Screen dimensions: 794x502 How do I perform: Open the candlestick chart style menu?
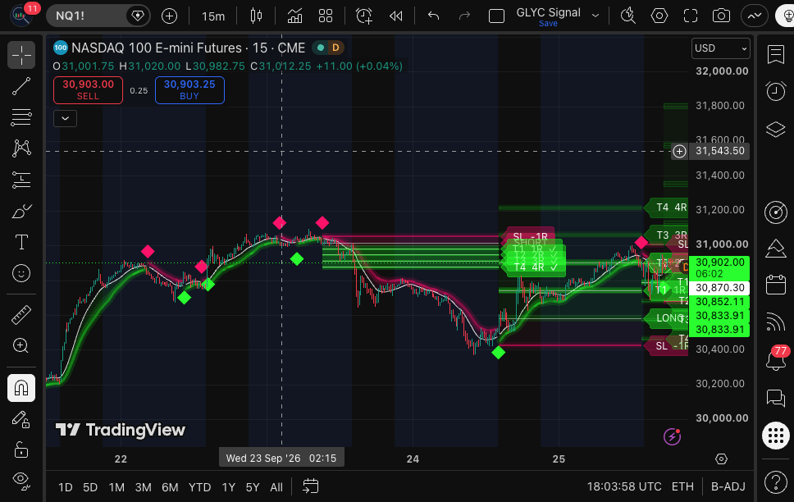[256, 16]
